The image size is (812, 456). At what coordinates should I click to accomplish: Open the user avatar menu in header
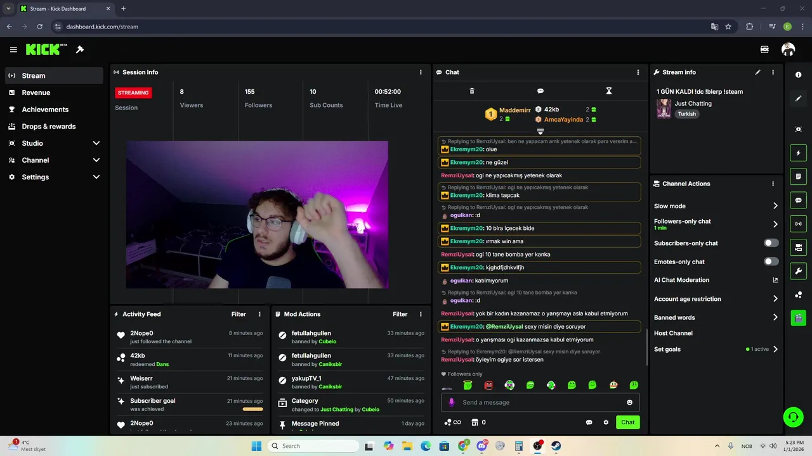click(788, 49)
